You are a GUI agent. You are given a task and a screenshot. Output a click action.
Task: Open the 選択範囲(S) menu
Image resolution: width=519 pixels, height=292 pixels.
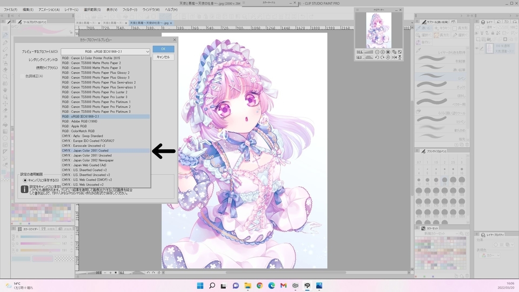92,10
